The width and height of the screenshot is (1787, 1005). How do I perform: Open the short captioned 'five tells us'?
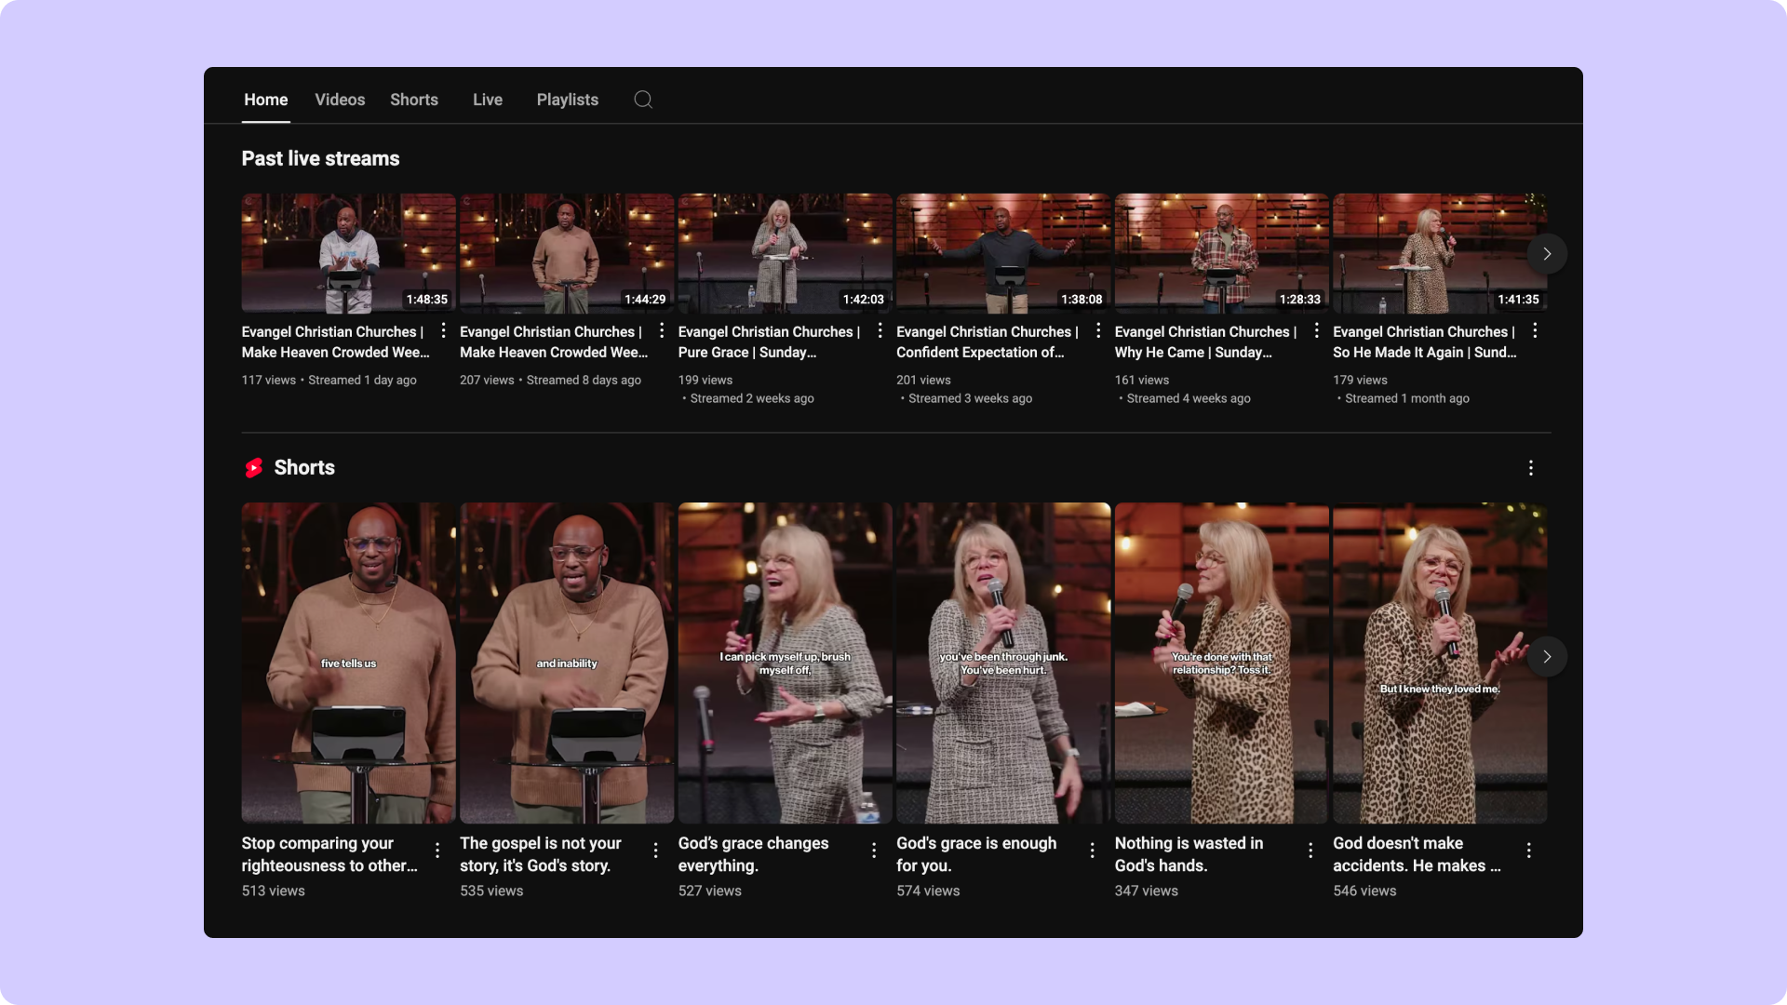(349, 663)
